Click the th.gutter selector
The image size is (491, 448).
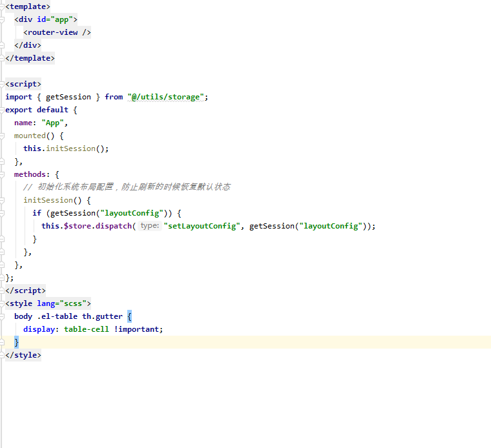pyautogui.click(x=102, y=316)
